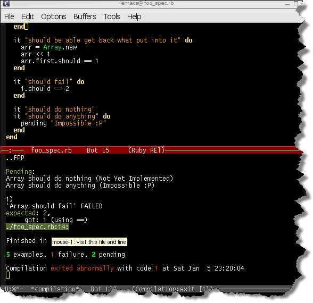Screen dimensions: 313x303
Task: Click the window menu icon in title bar
Action: [x=6, y=3]
